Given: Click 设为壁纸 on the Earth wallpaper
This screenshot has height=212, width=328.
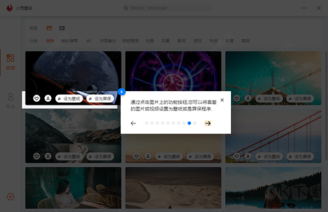Looking at the screenshot, I should (x=69, y=98).
